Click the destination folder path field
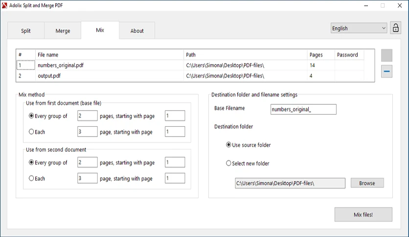Viewport: 409px width, 237px height. point(290,183)
